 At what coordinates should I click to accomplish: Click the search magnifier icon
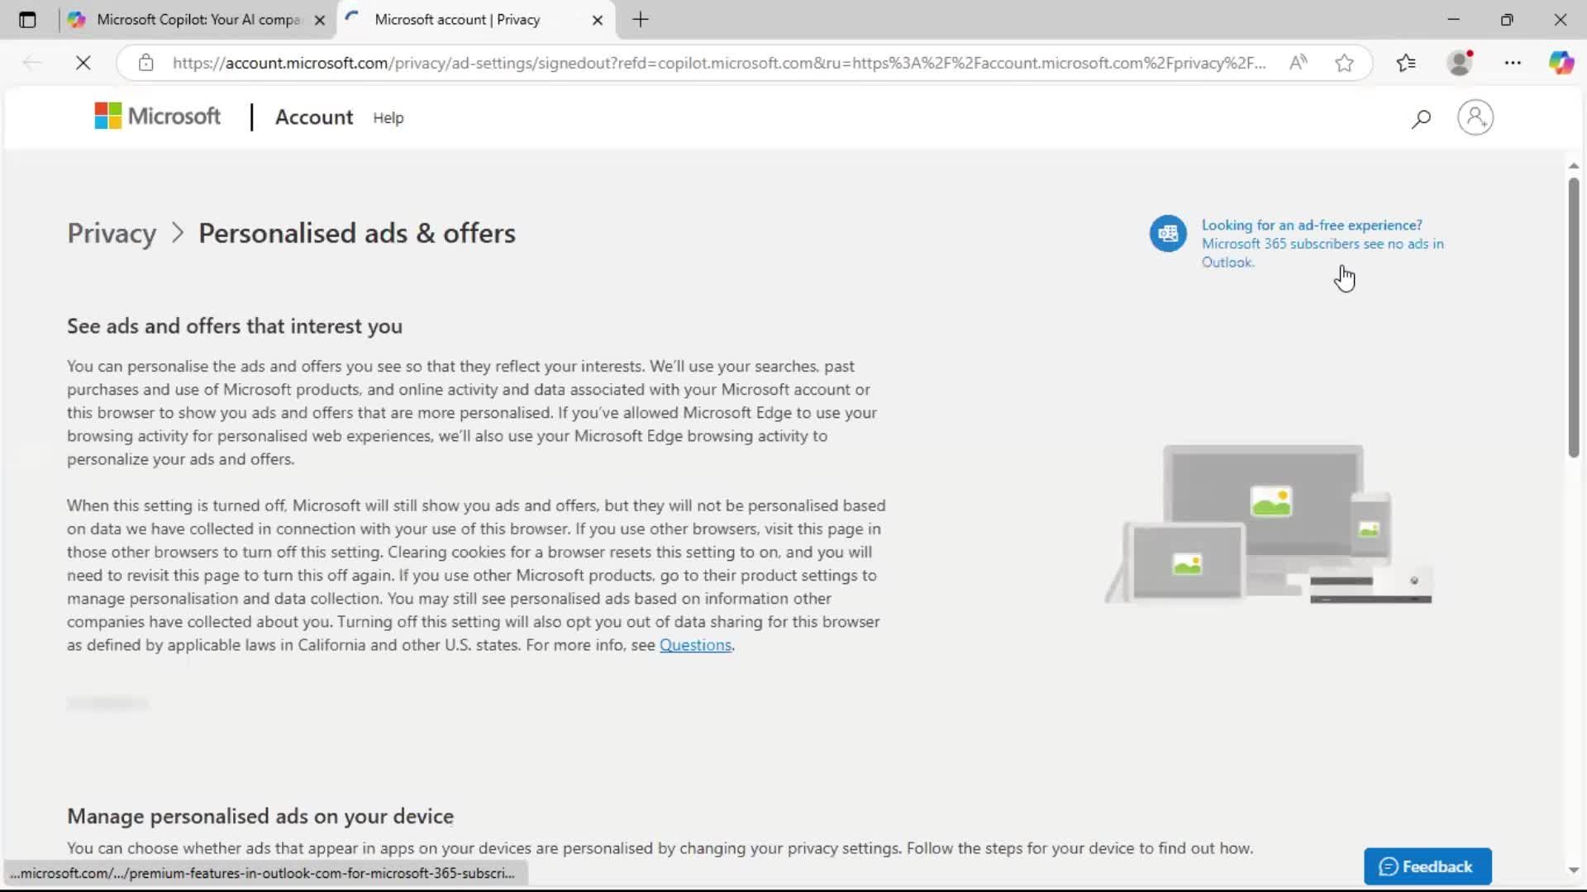[1421, 119]
